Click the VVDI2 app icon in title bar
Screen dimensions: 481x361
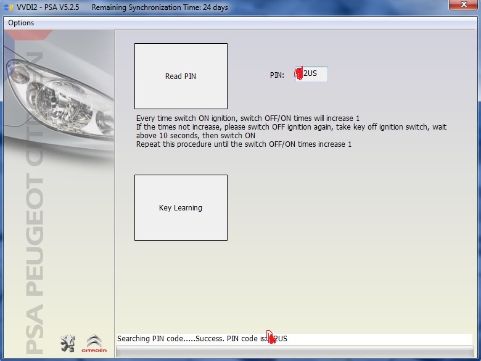click(x=8, y=7)
